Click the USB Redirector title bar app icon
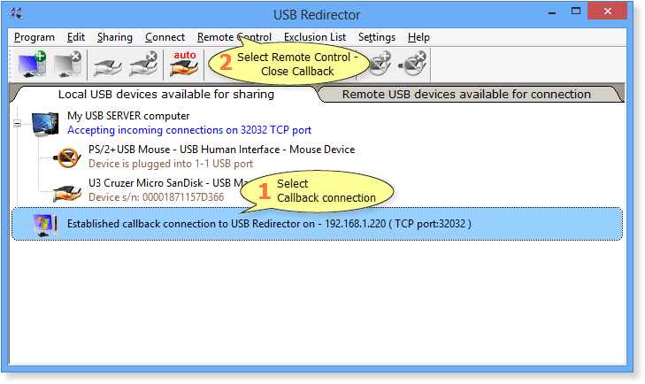 17,14
